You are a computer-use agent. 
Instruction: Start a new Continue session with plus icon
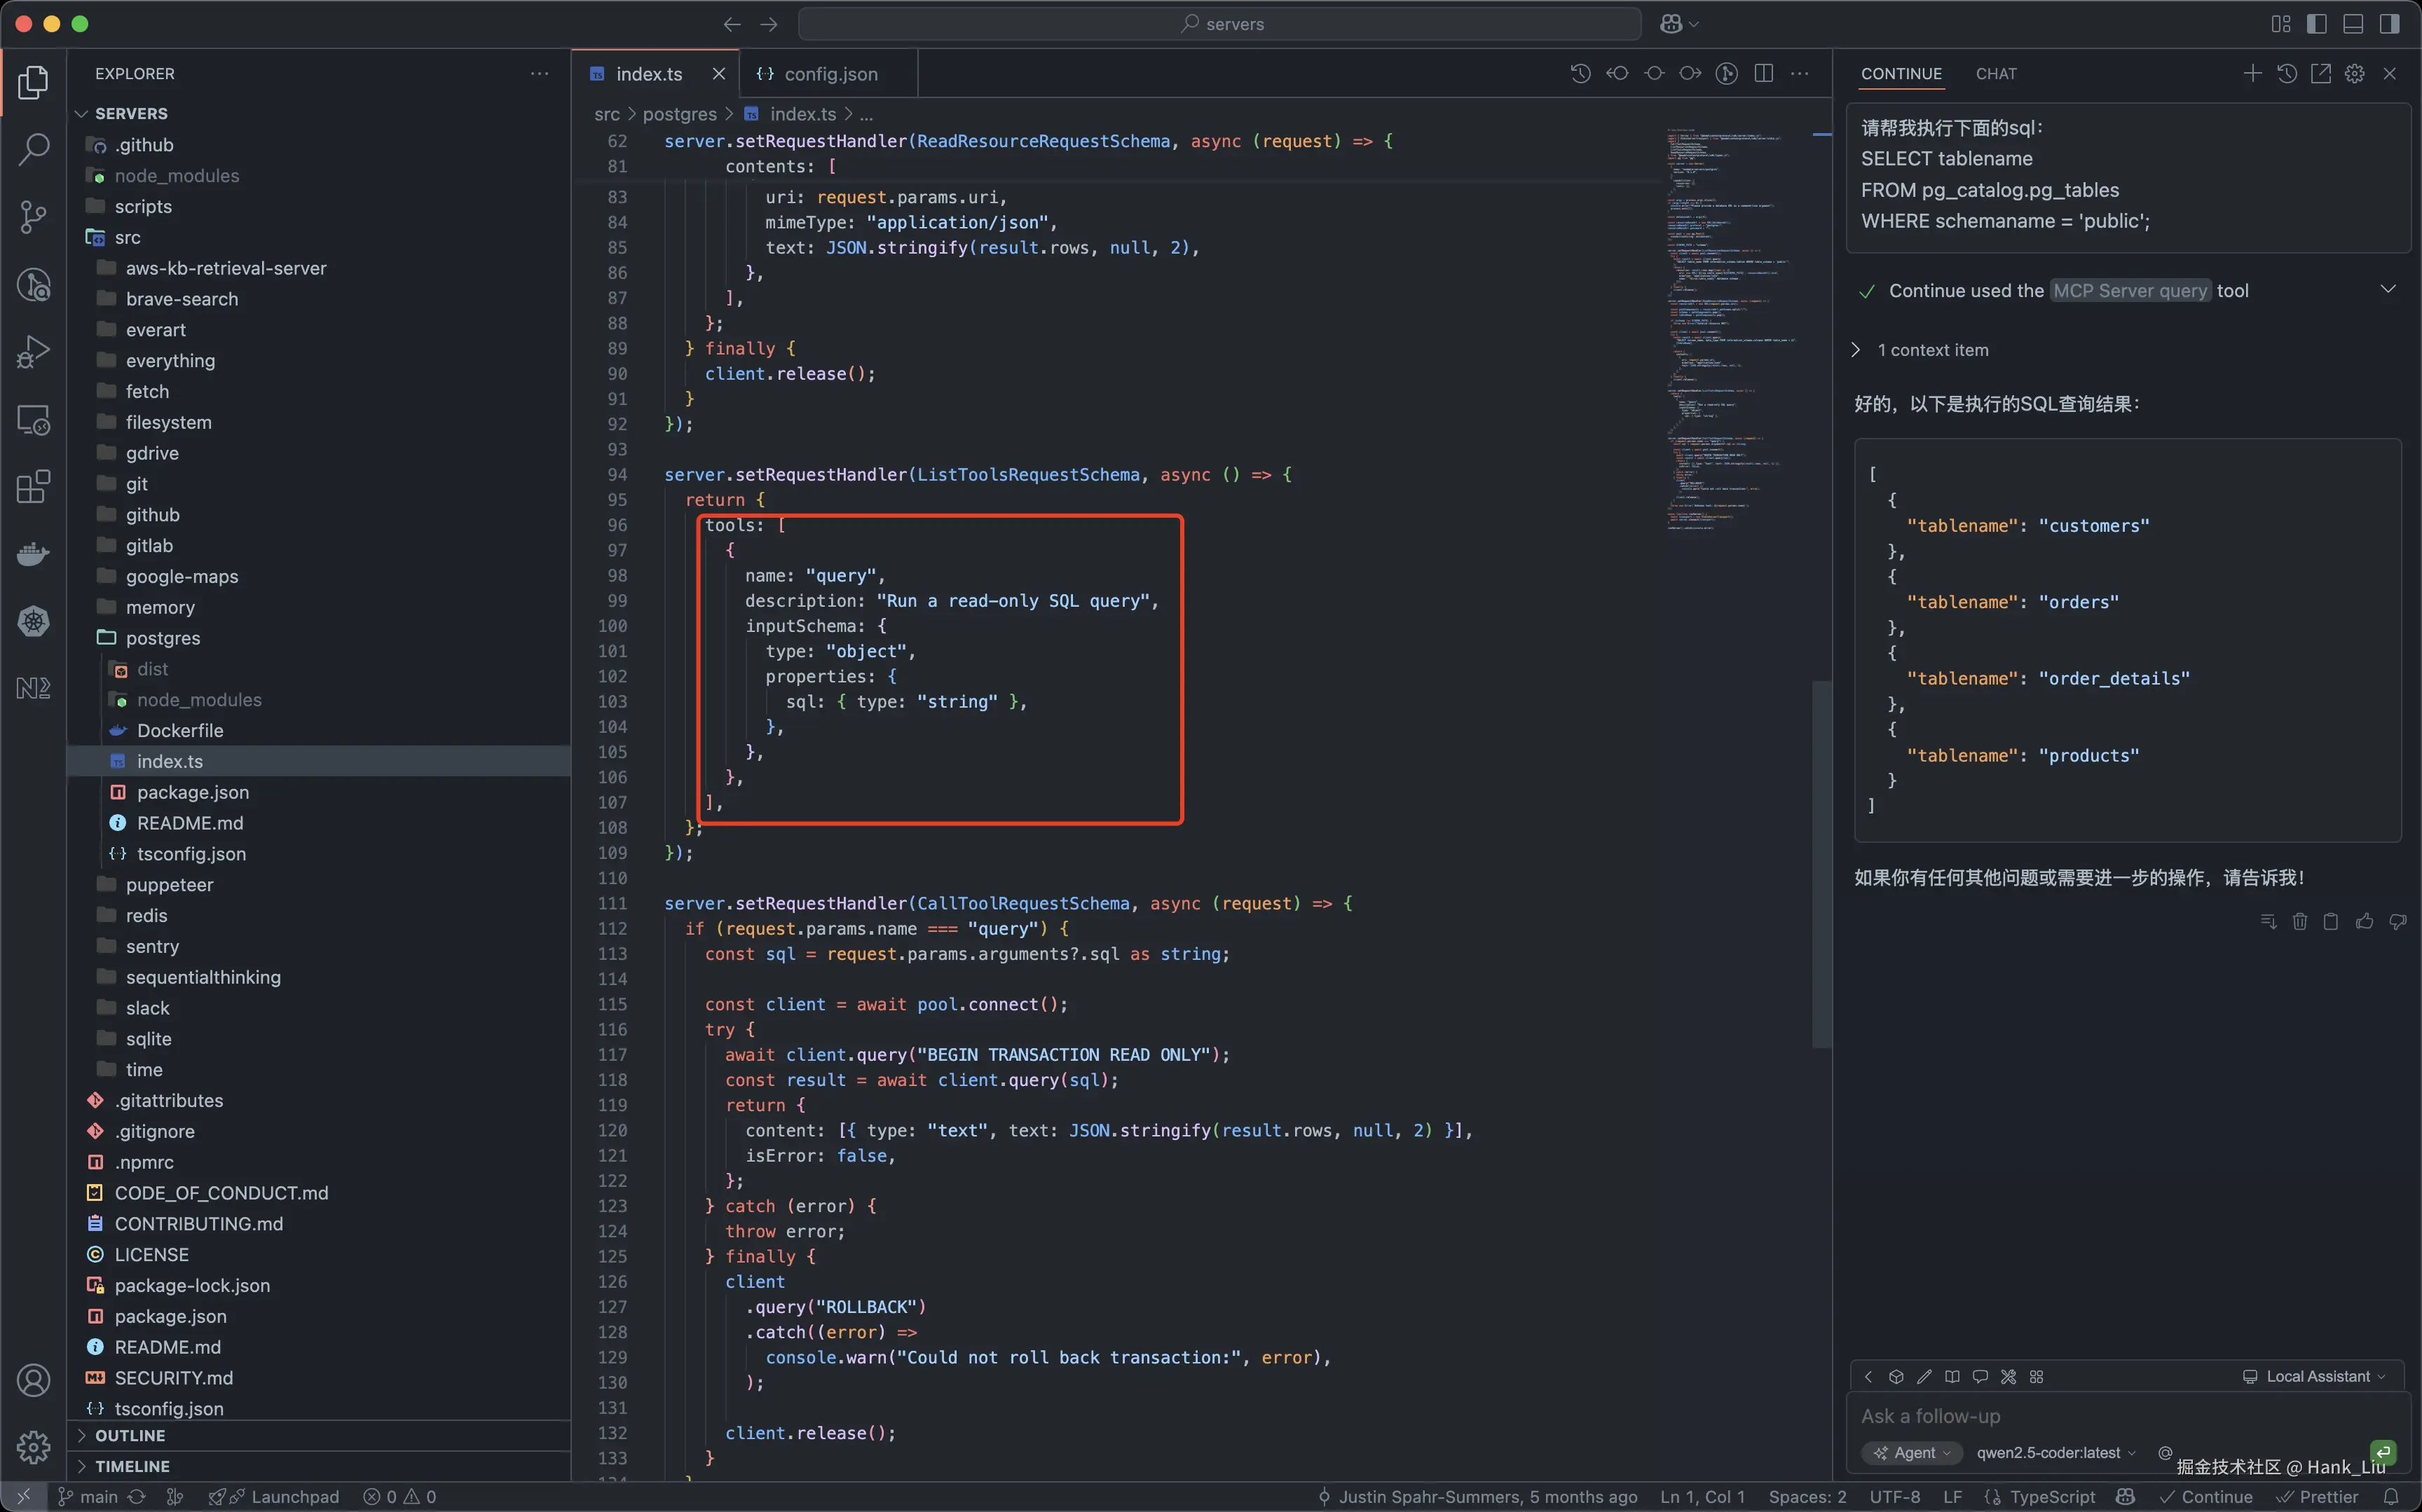click(2252, 74)
